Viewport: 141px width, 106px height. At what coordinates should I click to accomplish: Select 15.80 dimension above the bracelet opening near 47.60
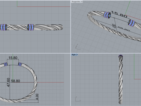tap(13, 58)
